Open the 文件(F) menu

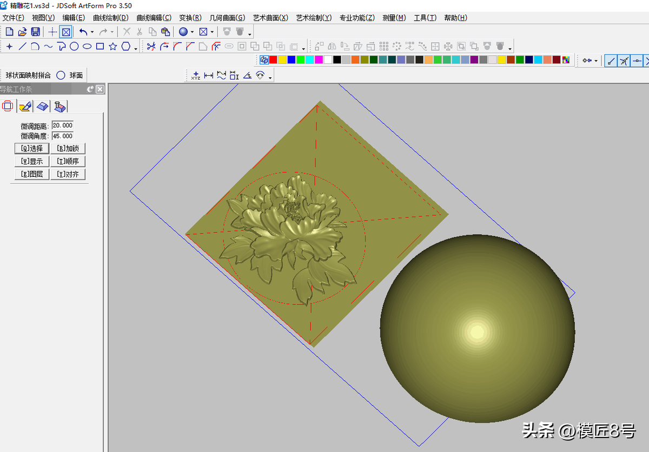[x=14, y=18]
